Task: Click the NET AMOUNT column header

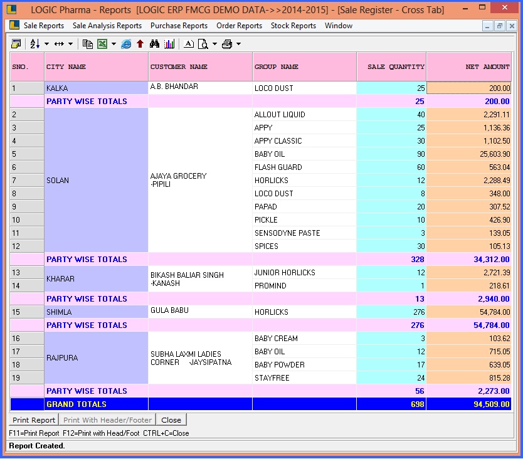Action: [469, 66]
